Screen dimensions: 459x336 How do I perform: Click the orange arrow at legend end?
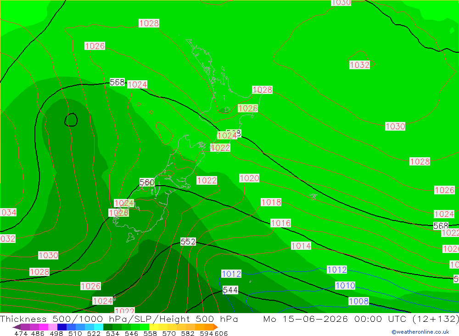216,327
